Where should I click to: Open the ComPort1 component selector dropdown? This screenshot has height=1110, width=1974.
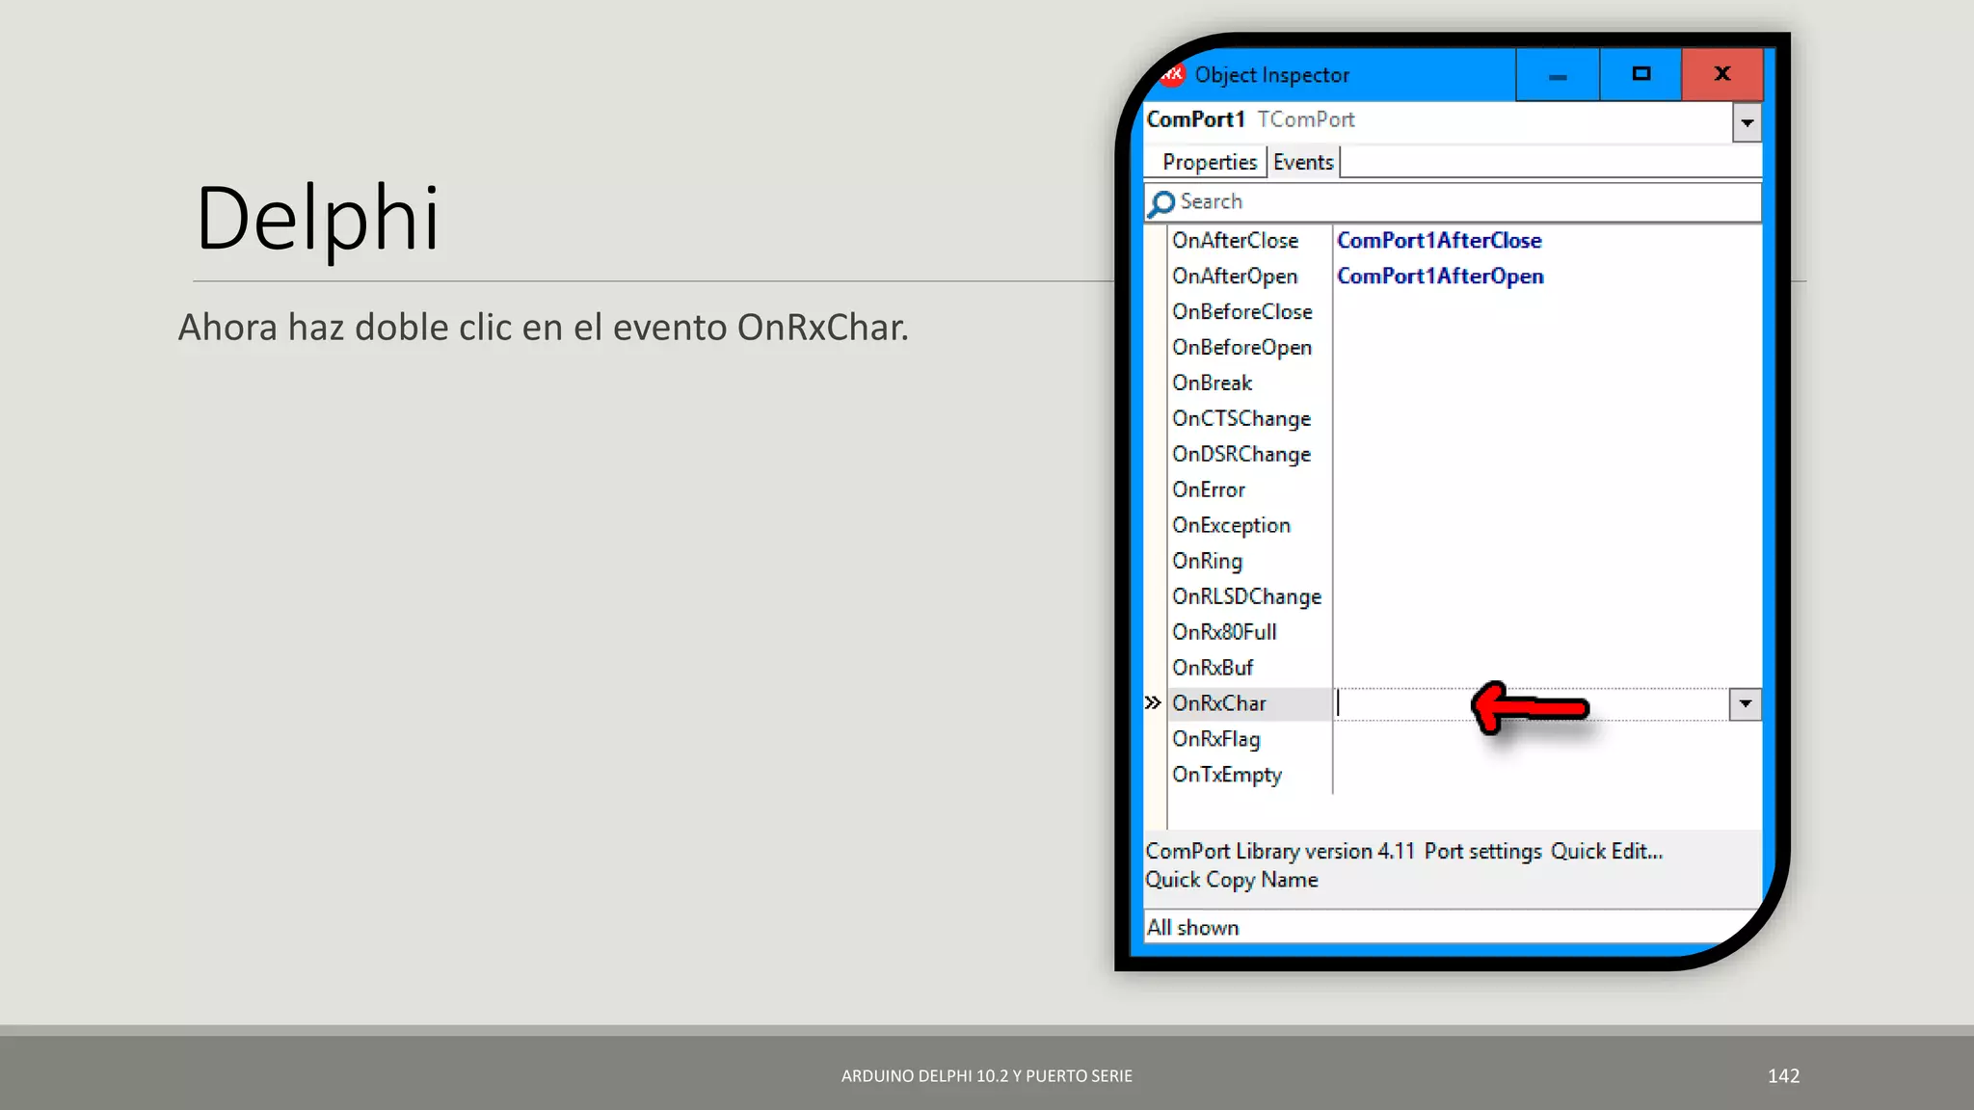[x=1747, y=122]
